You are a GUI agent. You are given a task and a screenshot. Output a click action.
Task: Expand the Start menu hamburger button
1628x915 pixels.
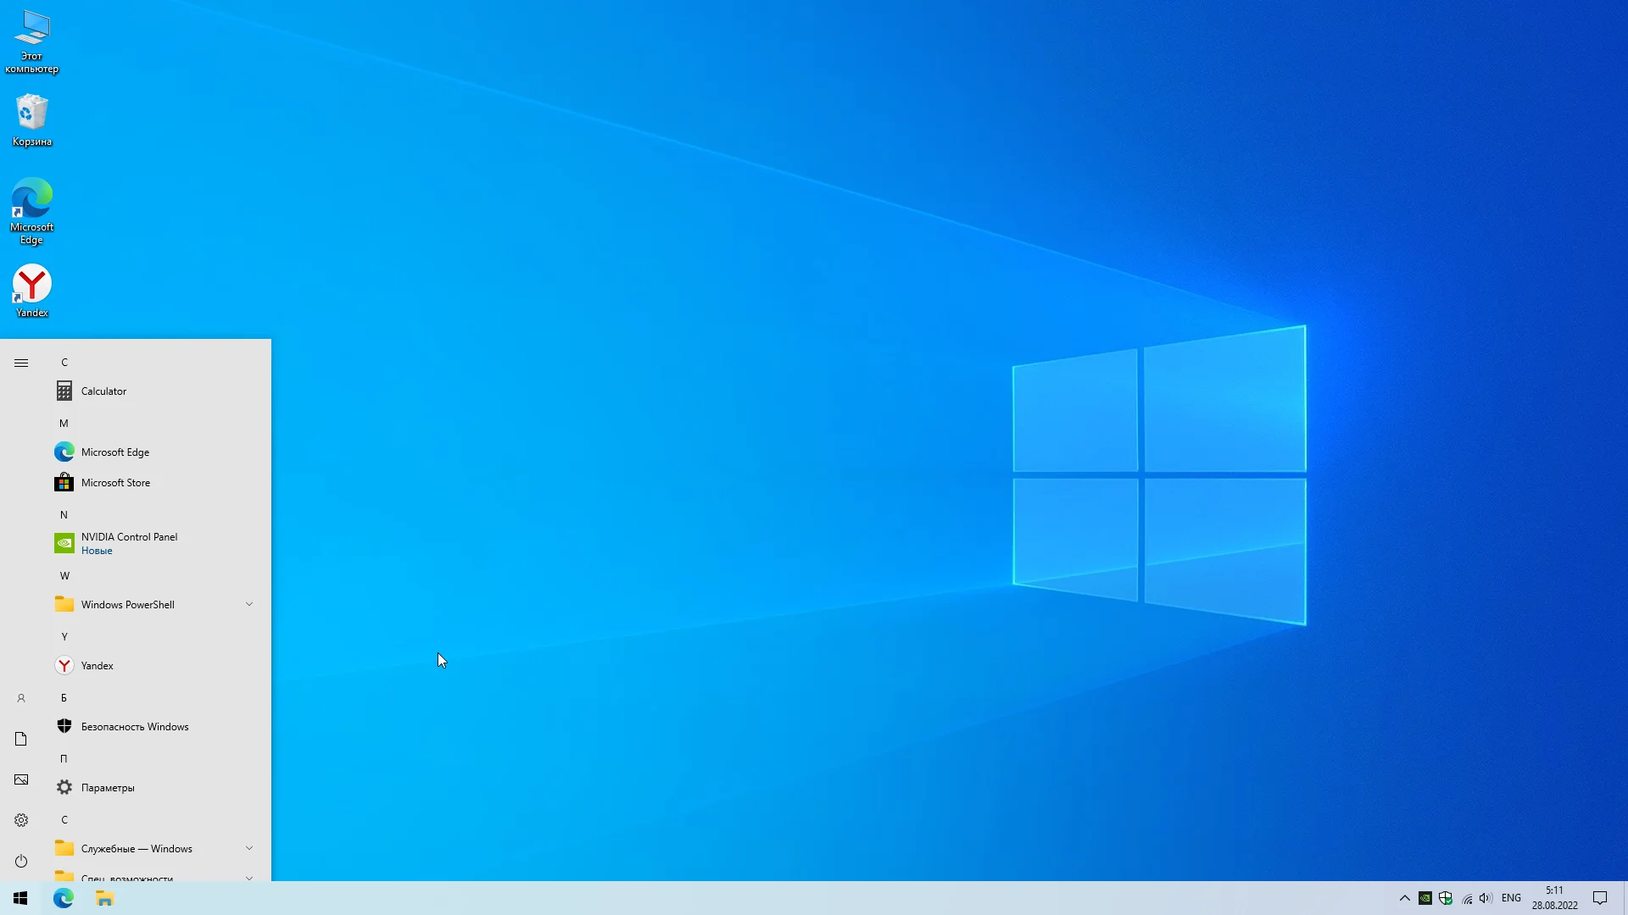(21, 363)
